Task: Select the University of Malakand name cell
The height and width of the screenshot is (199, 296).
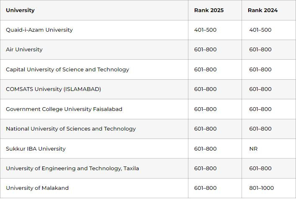Action: [37, 188]
